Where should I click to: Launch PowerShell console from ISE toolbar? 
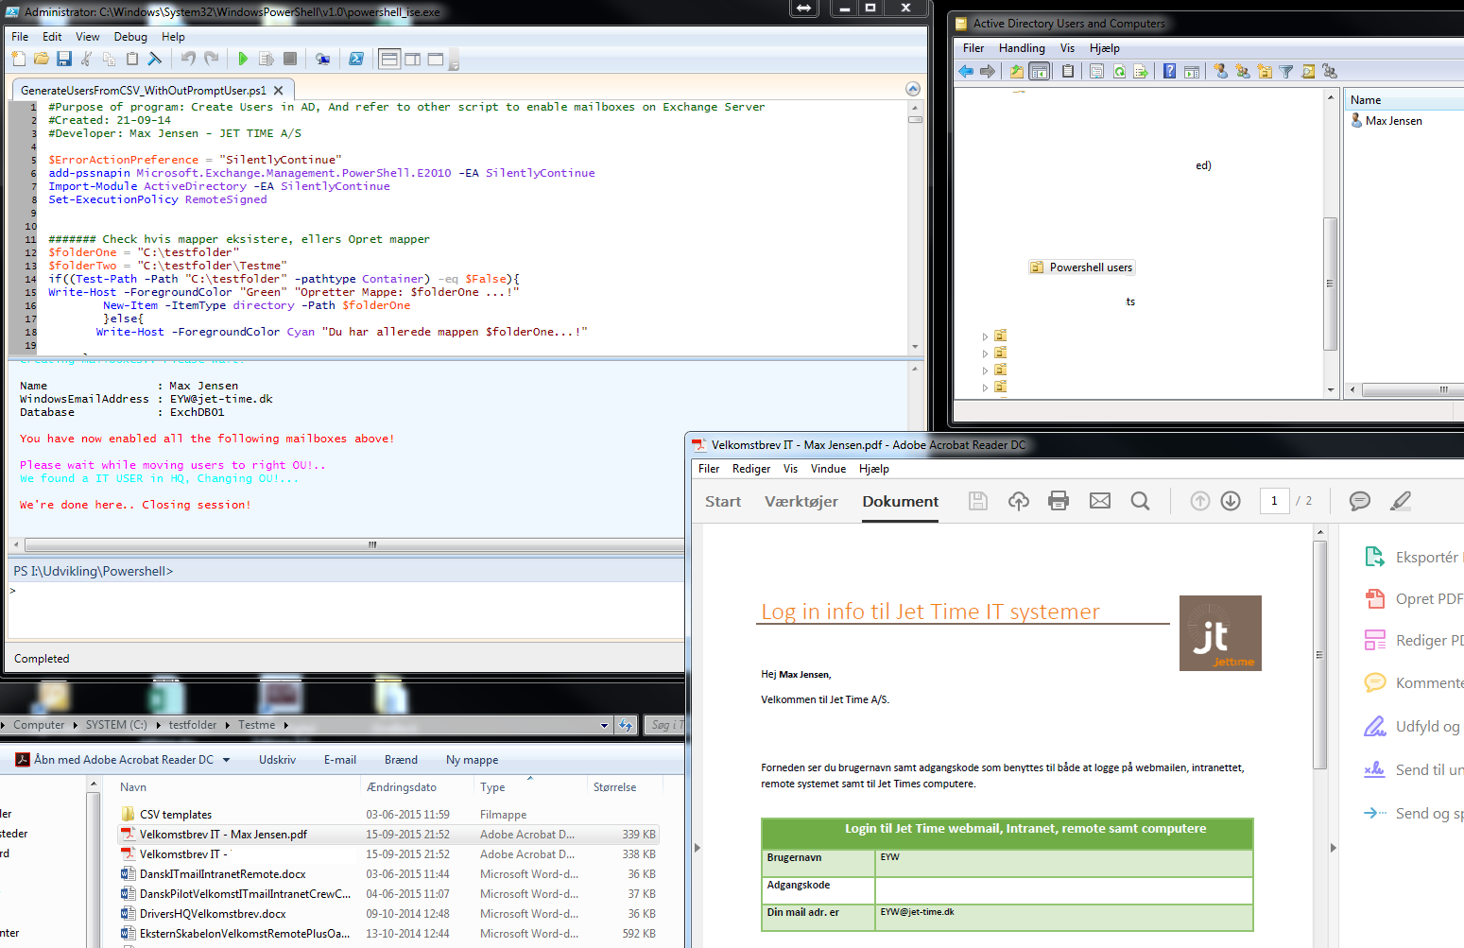point(356,60)
